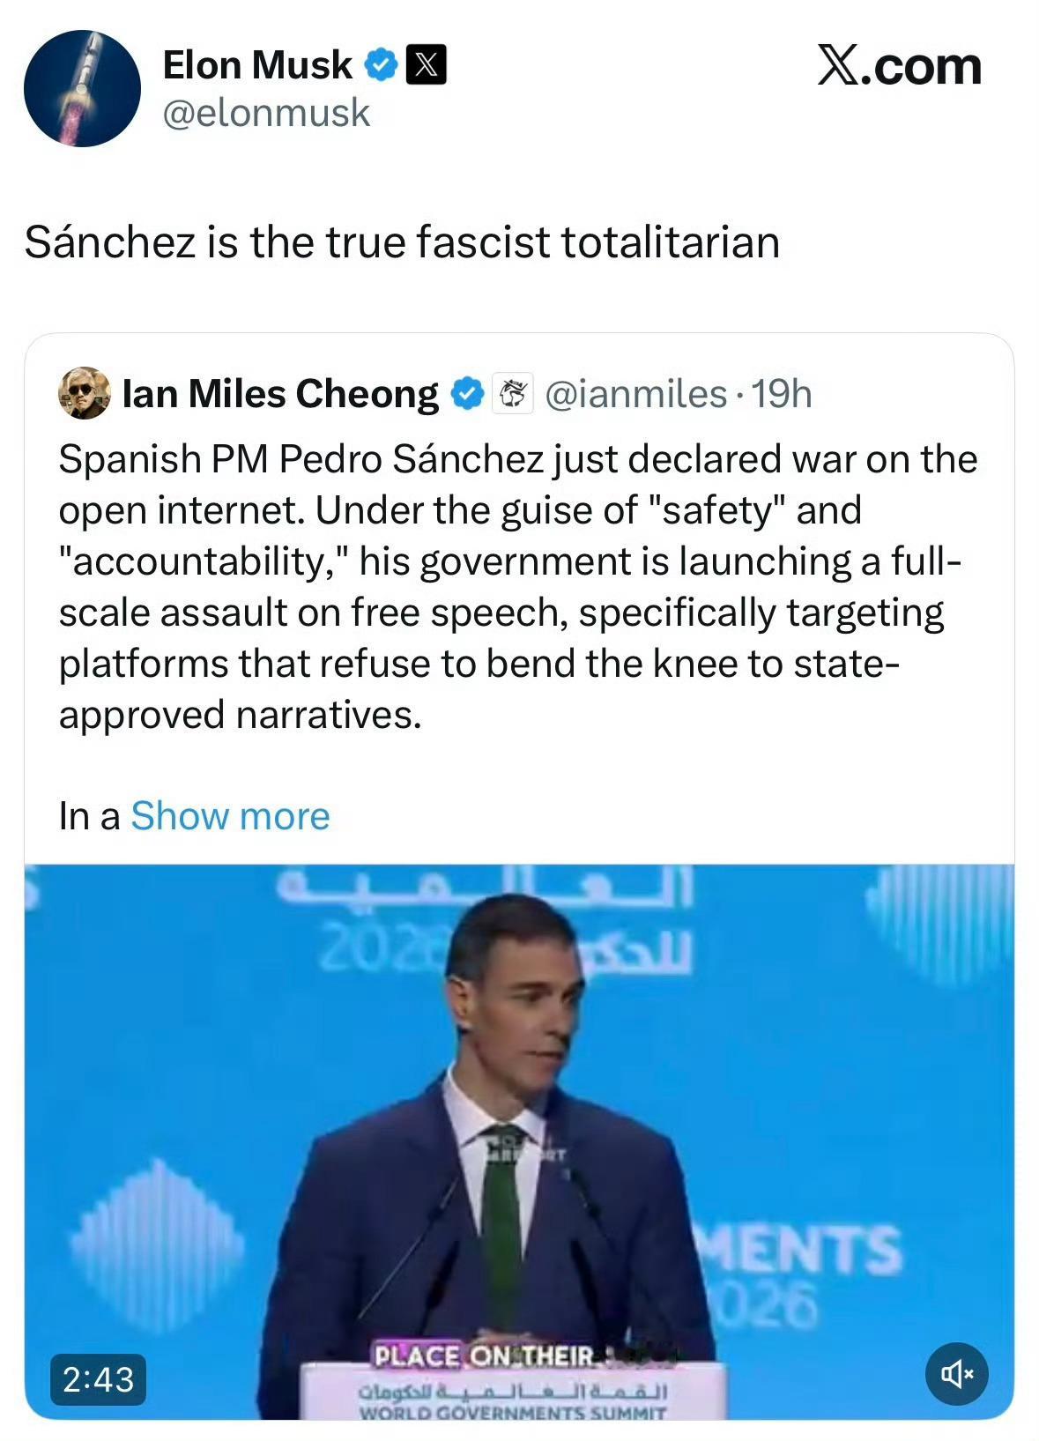Click the "Sánchez is the true fascist totalitarian" text
This screenshot has height=1441, width=1039.
pos(402,242)
